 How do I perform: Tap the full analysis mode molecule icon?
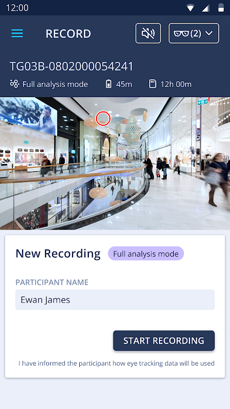click(15, 84)
